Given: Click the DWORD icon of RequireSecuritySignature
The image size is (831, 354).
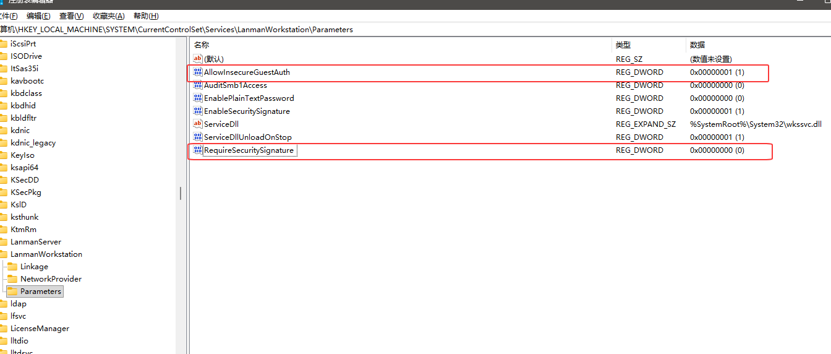Looking at the screenshot, I should [x=198, y=150].
